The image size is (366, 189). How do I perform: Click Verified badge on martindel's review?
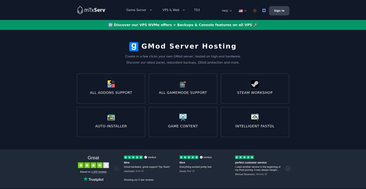[150, 157]
